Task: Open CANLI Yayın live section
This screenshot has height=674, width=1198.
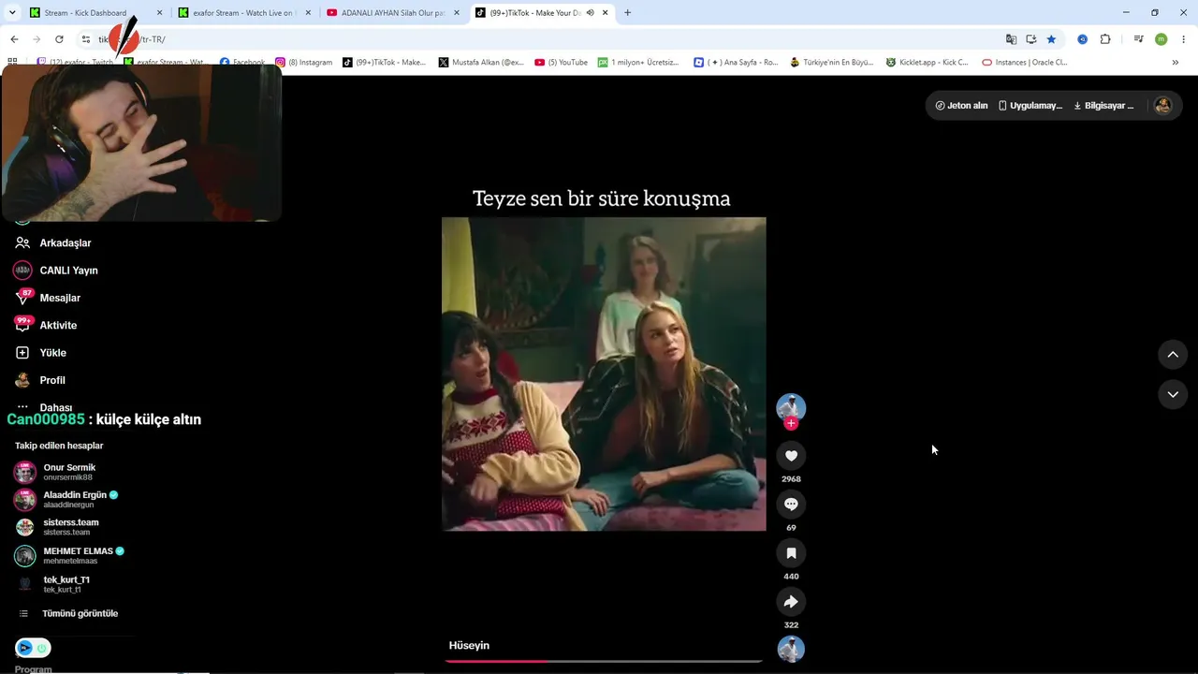Action: (x=56, y=271)
